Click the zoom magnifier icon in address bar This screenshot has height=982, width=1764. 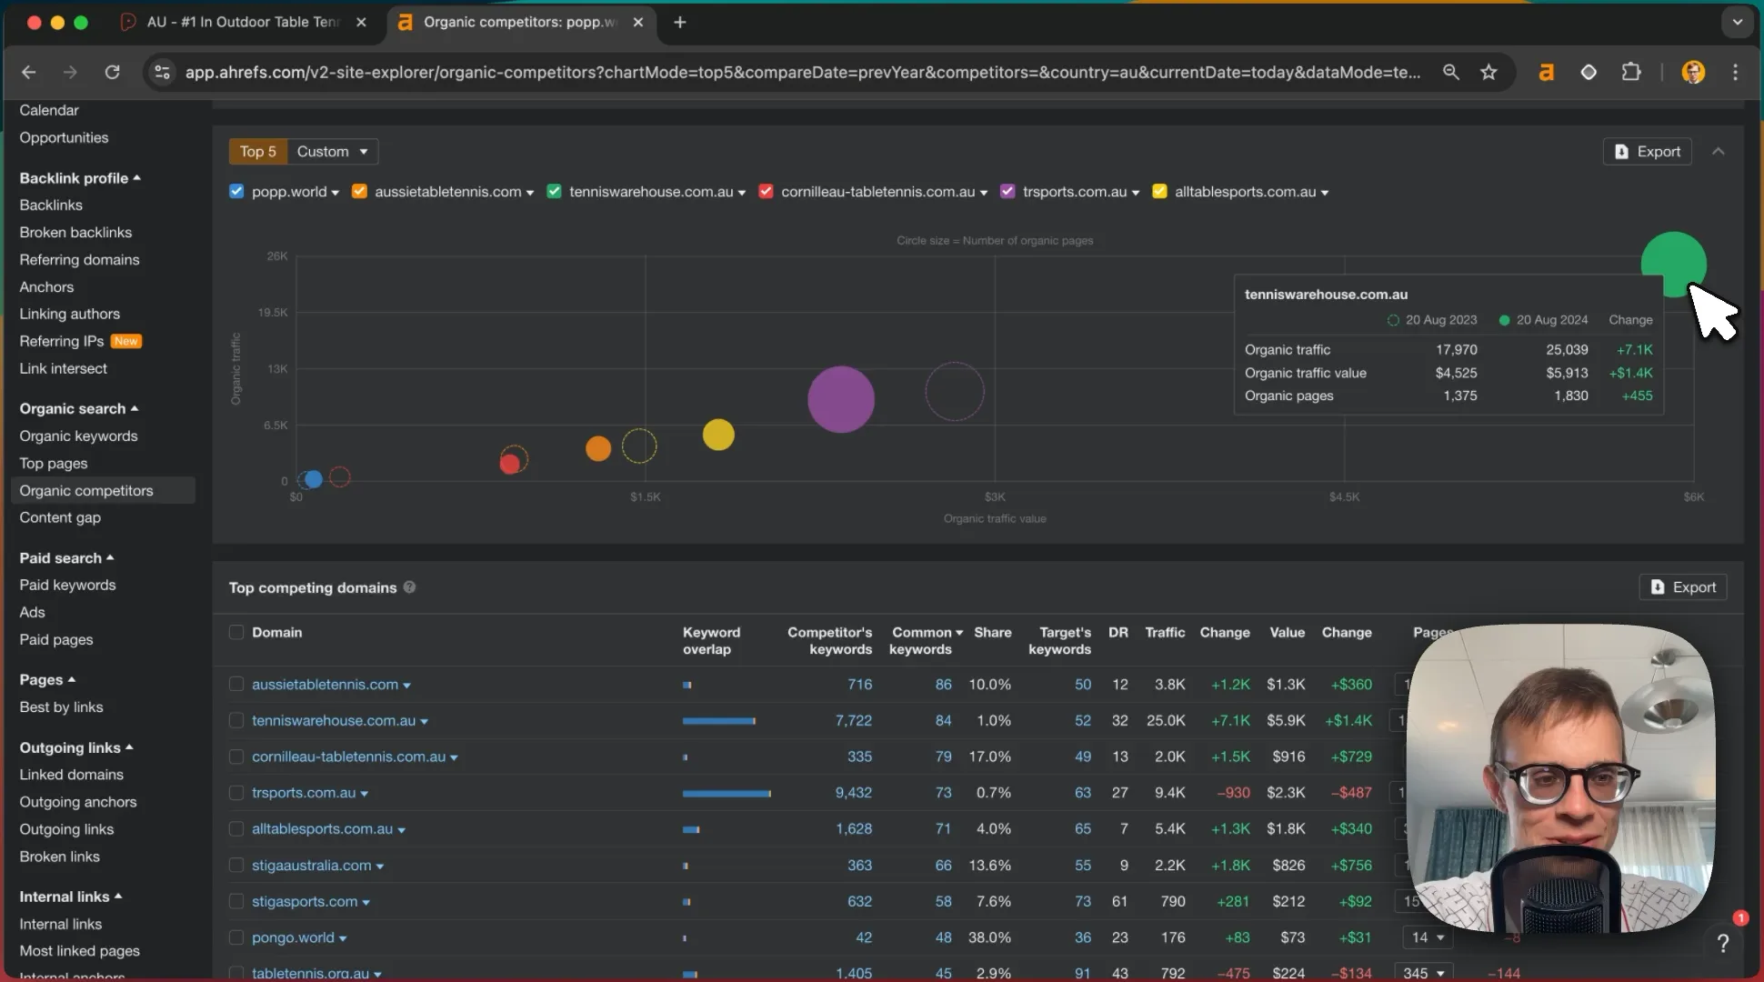[x=1451, y=72]
